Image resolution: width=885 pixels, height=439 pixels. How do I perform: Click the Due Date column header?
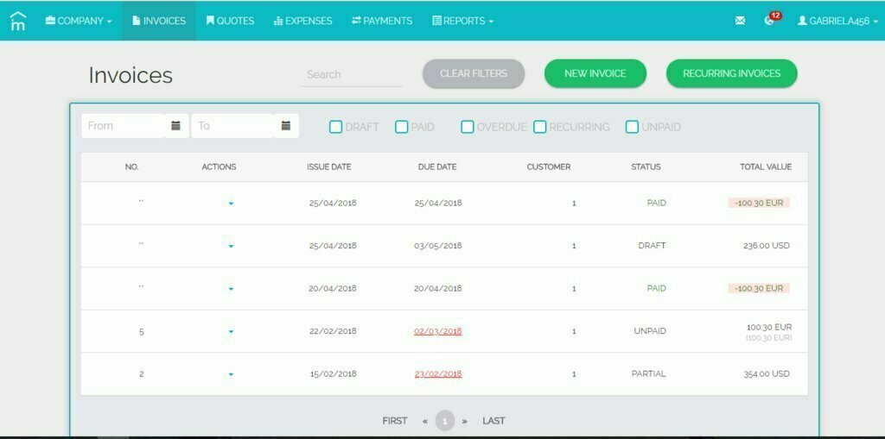point(437,166)
